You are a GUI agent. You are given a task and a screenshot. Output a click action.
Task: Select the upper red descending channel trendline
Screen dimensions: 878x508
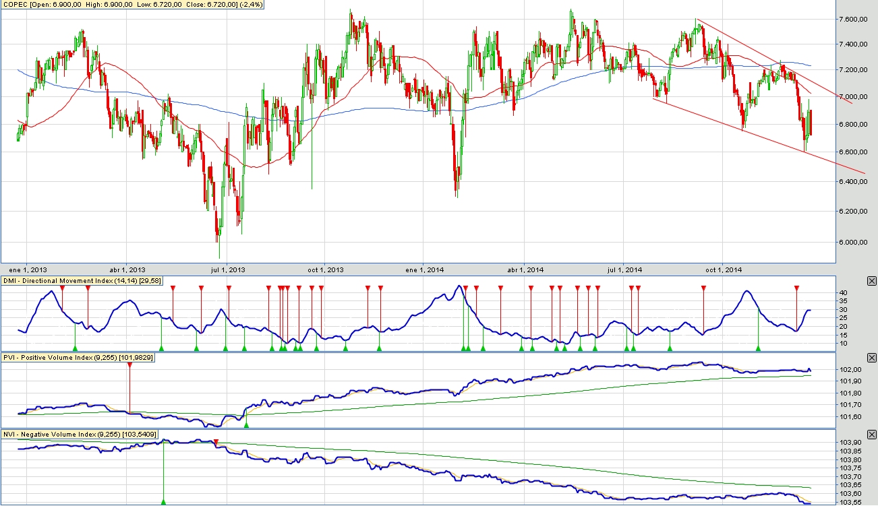[x=775, y=61]
